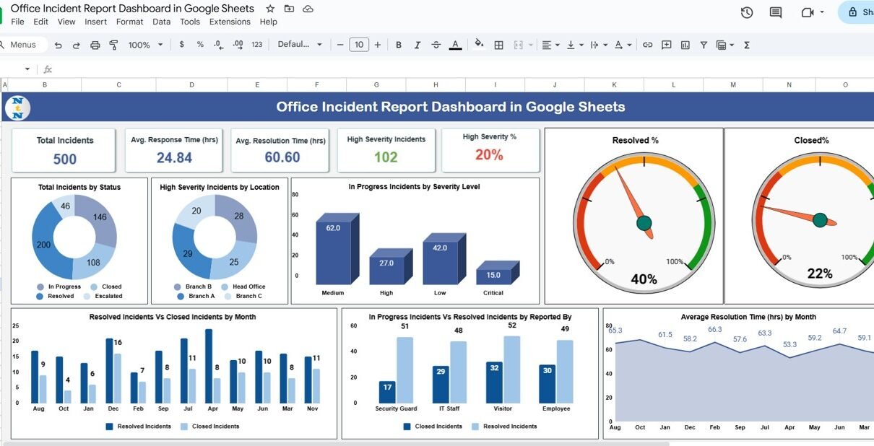Screen dimensions: 874x446
Task: Open the Format menu
Action: [x=129, y=22]
